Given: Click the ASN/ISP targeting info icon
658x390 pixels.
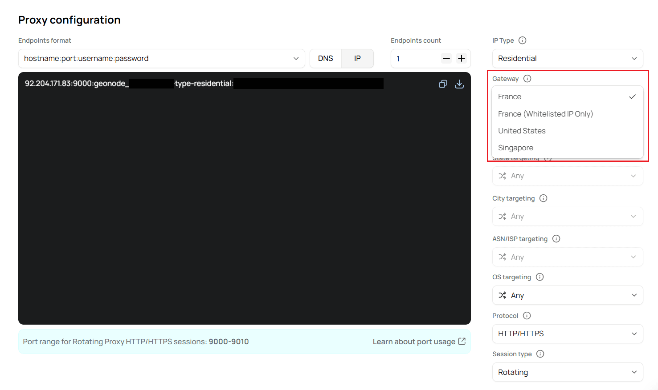Looking at the screenshot, I should (x=556, y=239).
